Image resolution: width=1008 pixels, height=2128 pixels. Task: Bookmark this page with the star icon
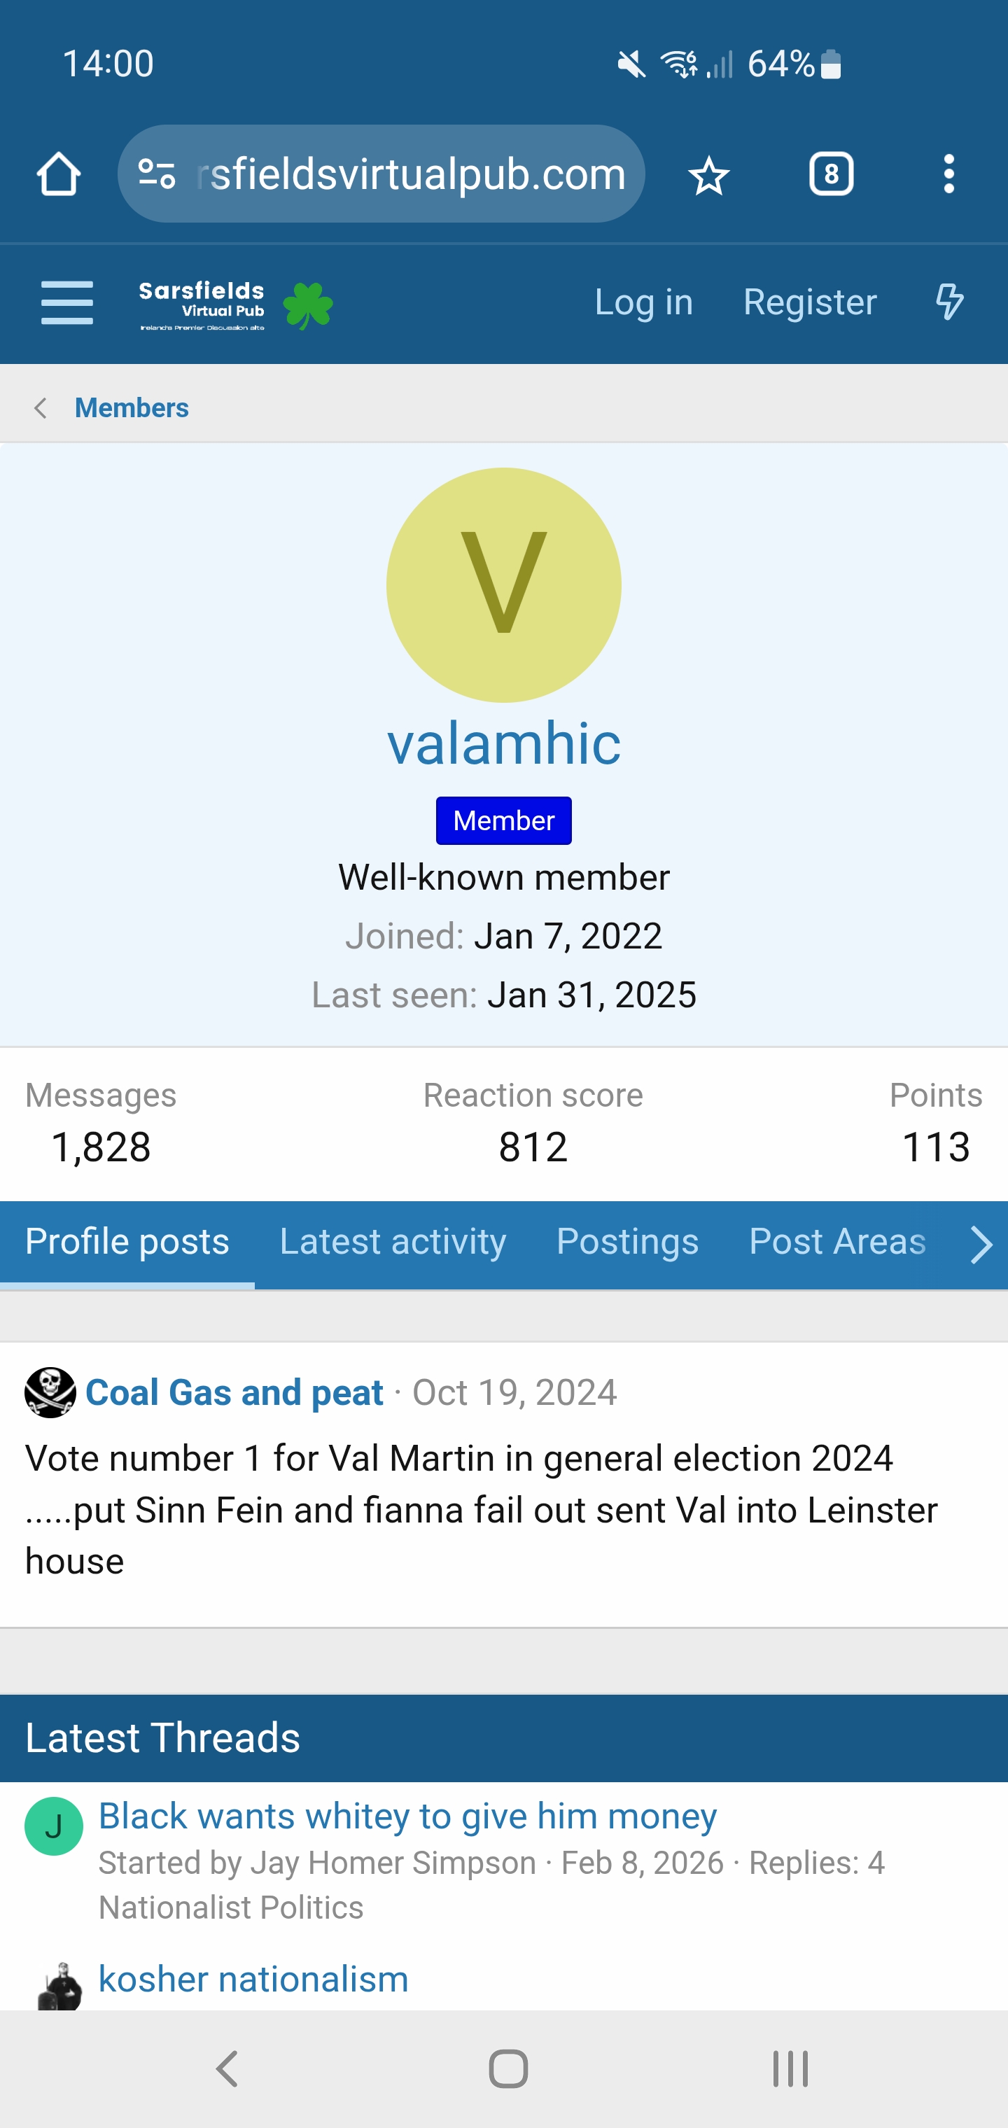click(708, 176)
